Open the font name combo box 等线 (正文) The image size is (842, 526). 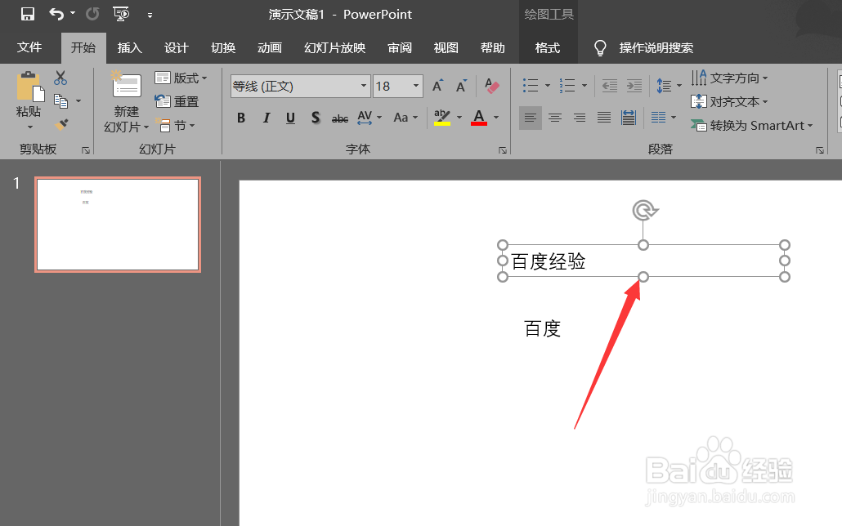[x=301, y=87]
